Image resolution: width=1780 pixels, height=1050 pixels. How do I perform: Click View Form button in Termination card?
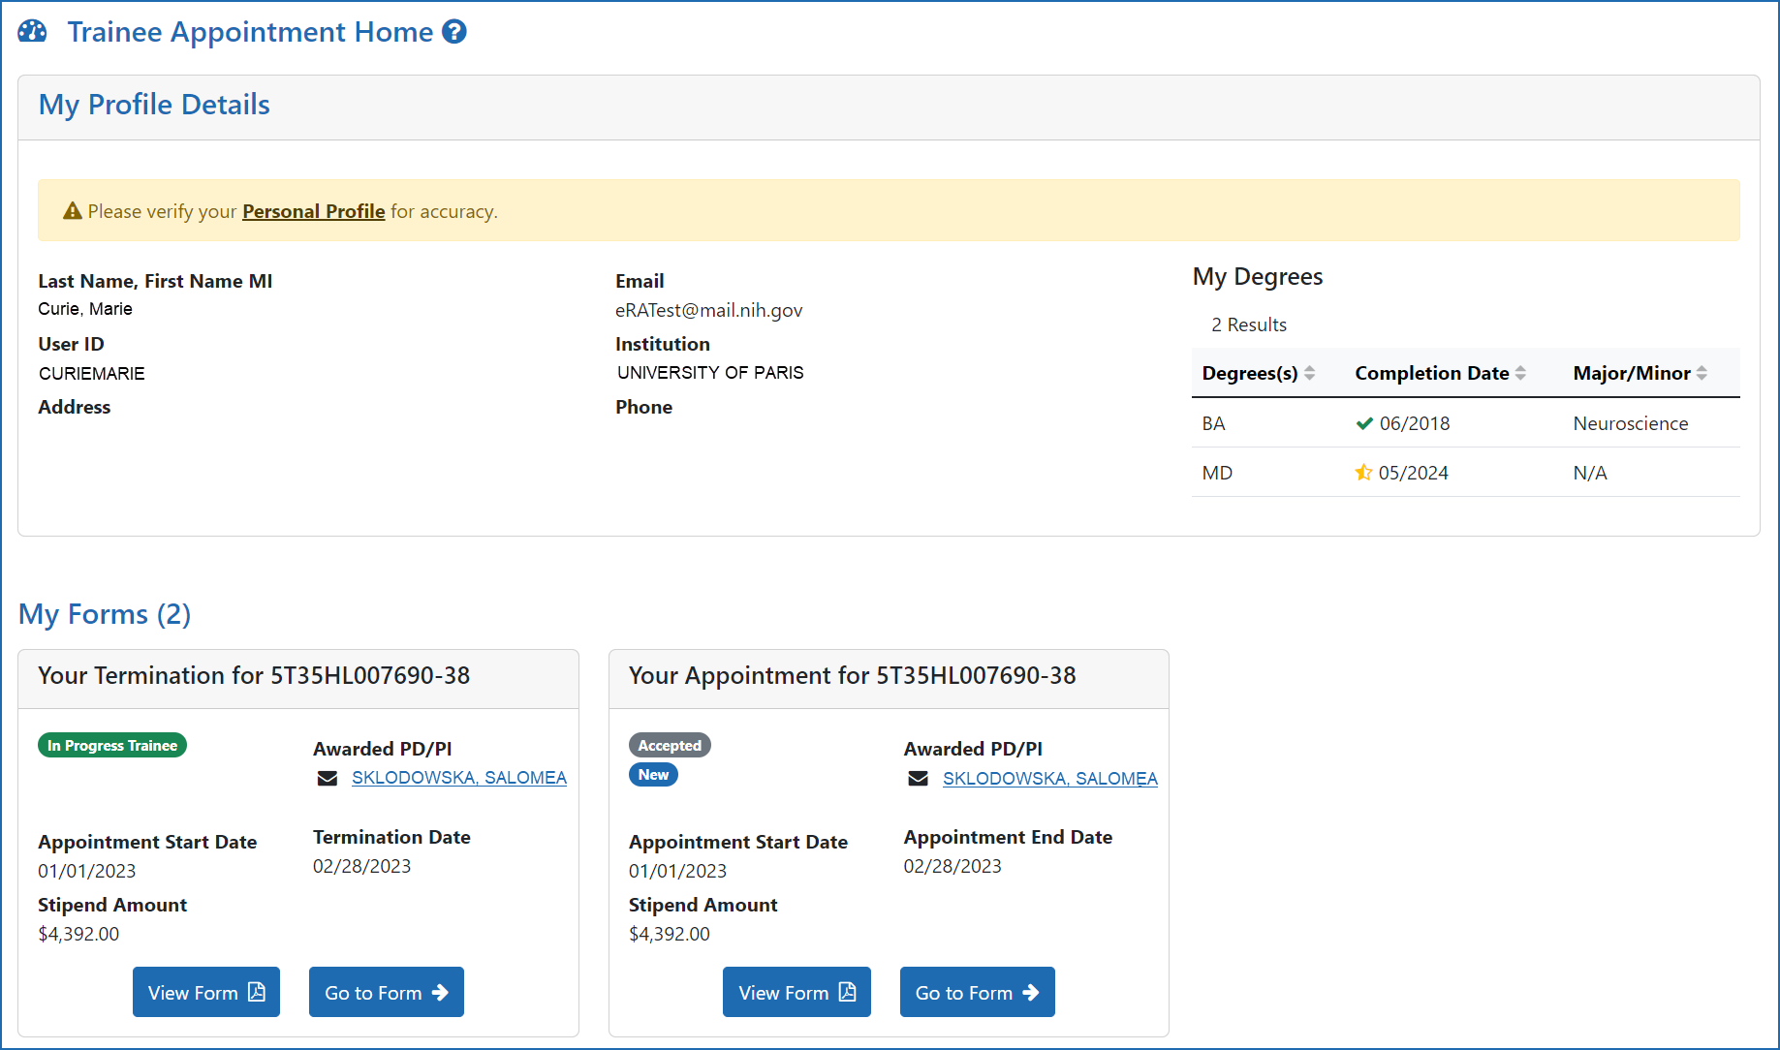click(x=206, y=992)
